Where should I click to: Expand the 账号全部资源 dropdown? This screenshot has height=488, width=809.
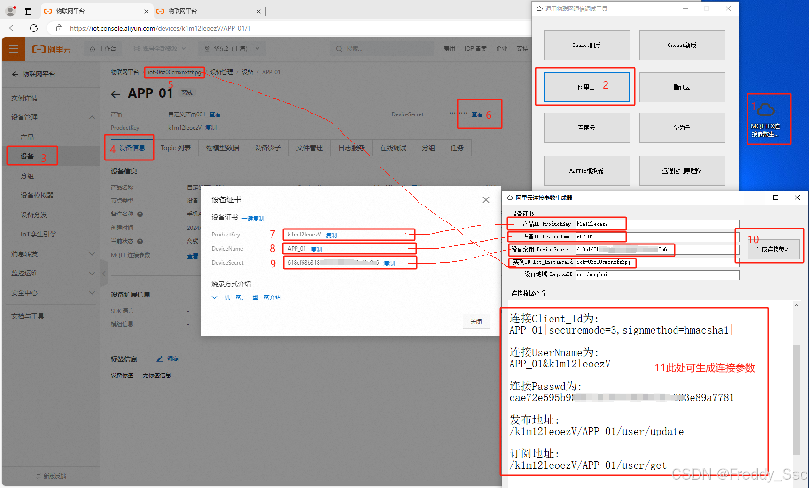coord(160,48)
